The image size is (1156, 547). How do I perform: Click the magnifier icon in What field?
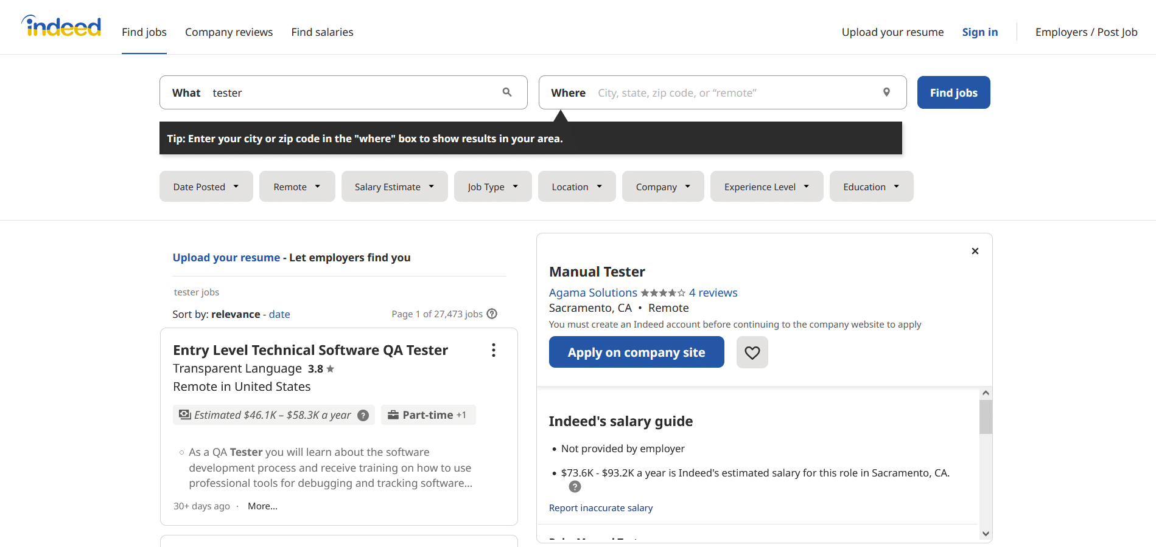click(507, 92)
